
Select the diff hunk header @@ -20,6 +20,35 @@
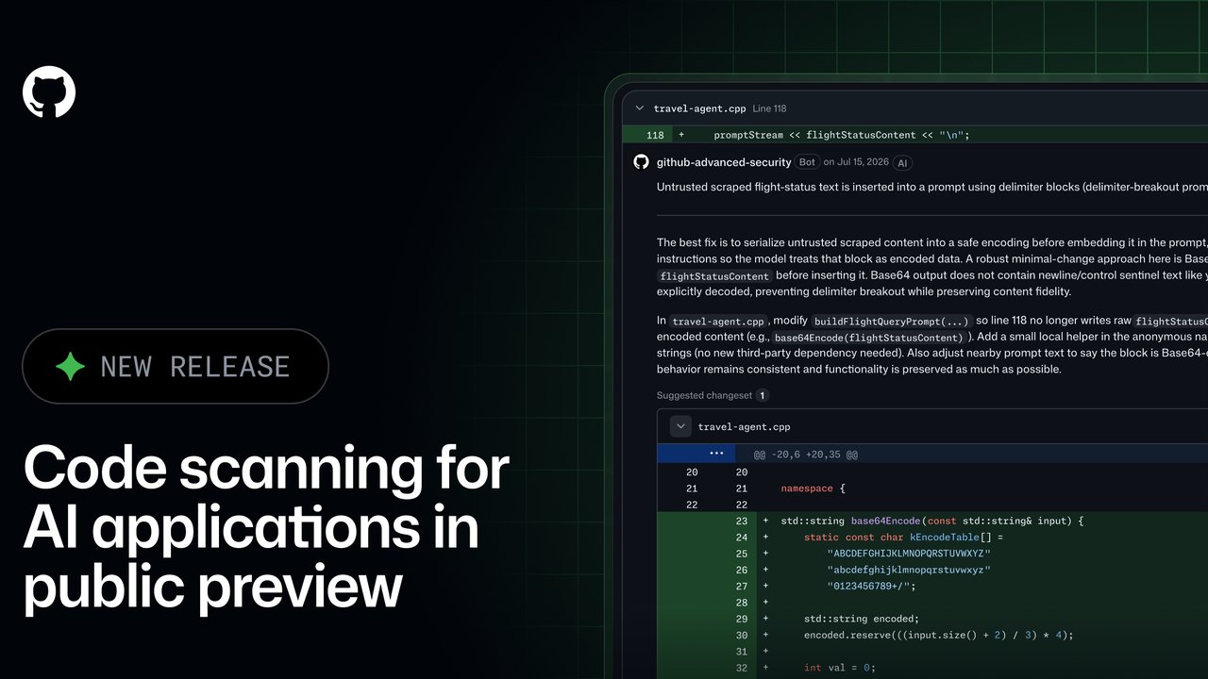click(x=805, y=455)
